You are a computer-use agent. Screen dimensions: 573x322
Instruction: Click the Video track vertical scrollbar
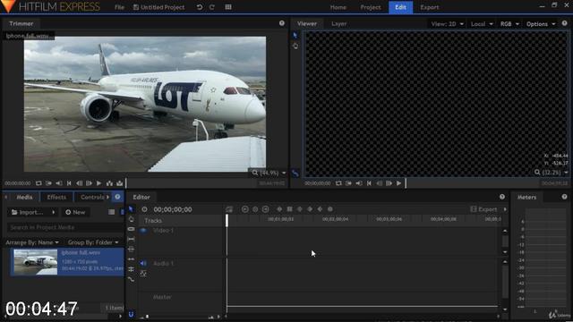[505, 241]
